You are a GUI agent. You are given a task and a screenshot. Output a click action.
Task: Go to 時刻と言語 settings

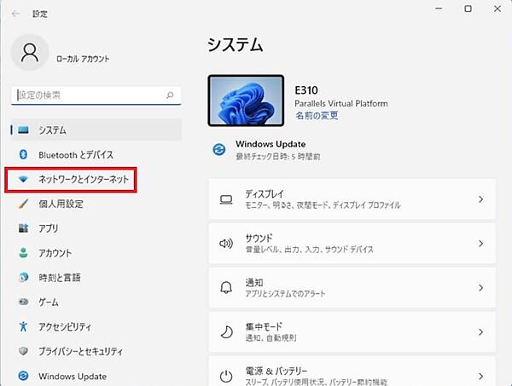pyautogui.click(x=96, y=278)
